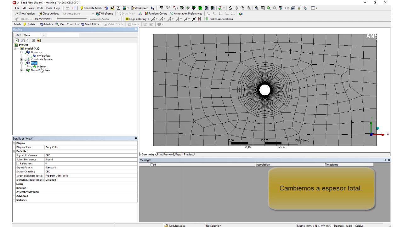
Task: Close the Messages panel
Action: click(x=389, y=160)
